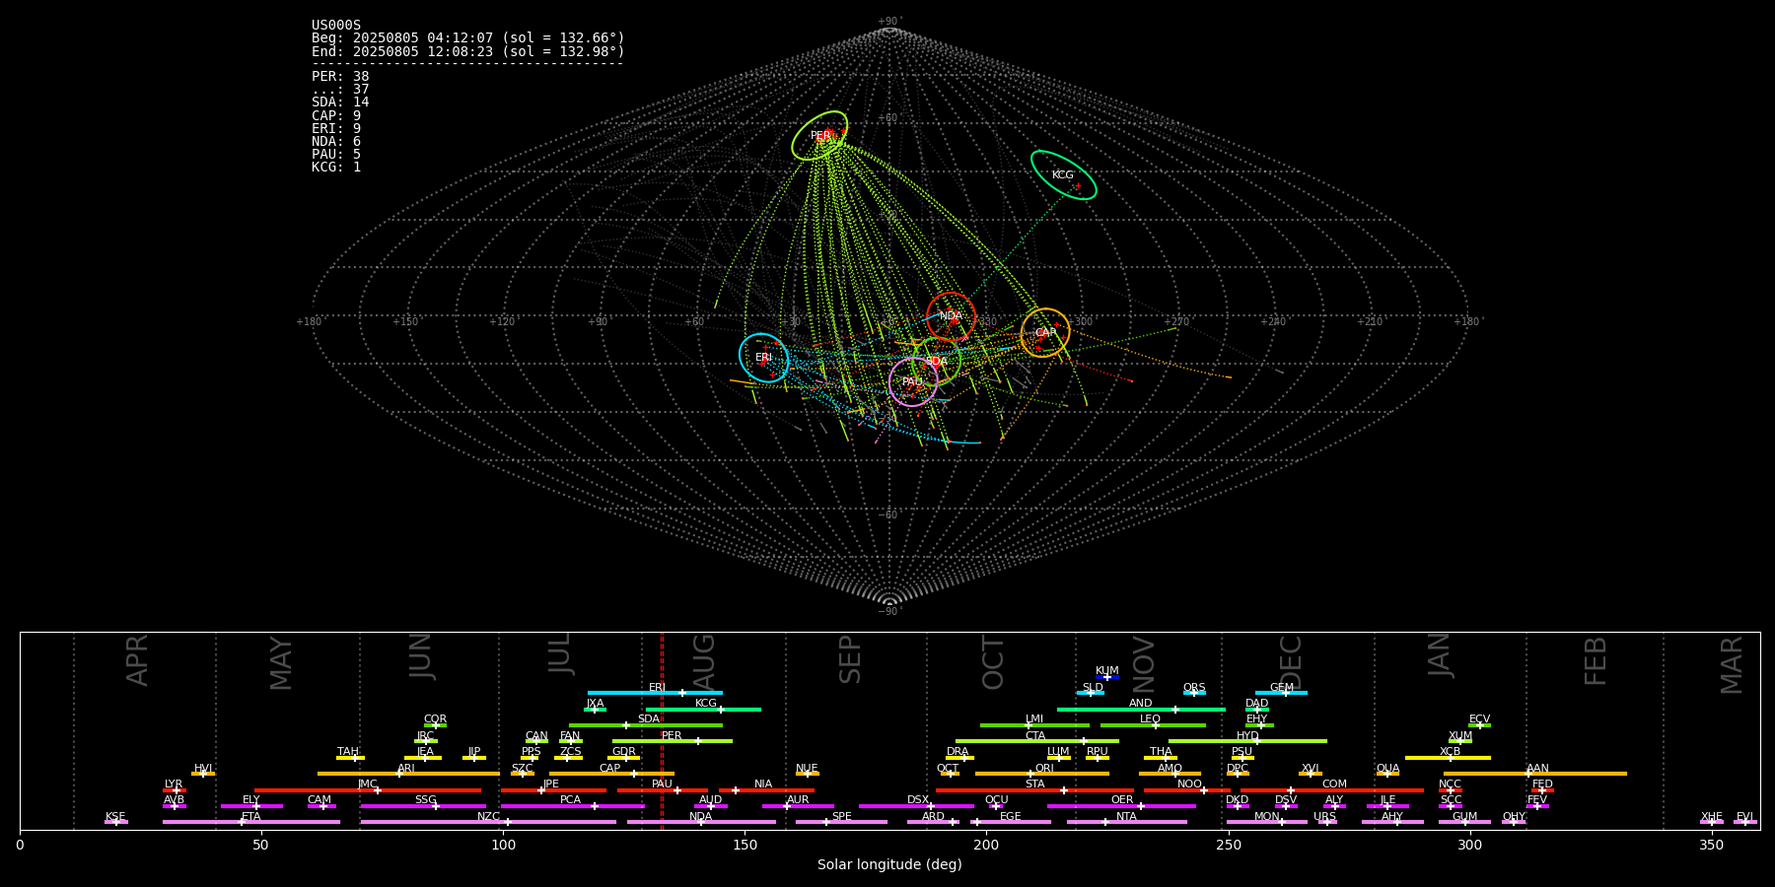
Task: Select the PER activity bar in timeline
Action: click(673, 741)
